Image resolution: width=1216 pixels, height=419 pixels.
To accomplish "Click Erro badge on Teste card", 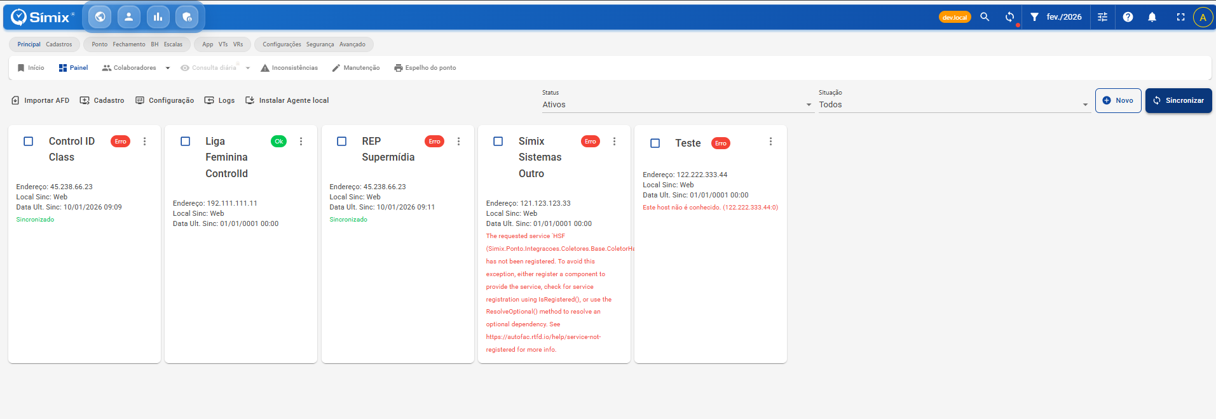I will (721, 143).
